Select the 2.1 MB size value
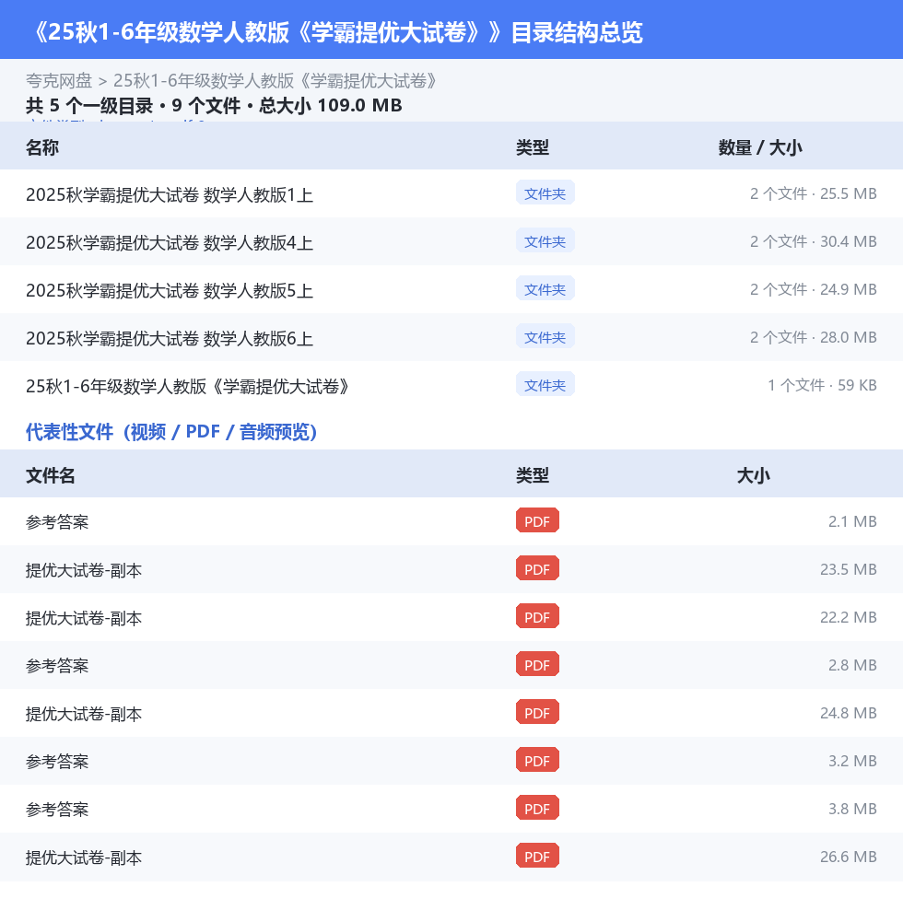 tap(852, 521)
